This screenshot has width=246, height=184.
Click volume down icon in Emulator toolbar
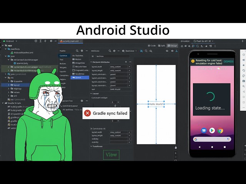[x=189, y=46]
